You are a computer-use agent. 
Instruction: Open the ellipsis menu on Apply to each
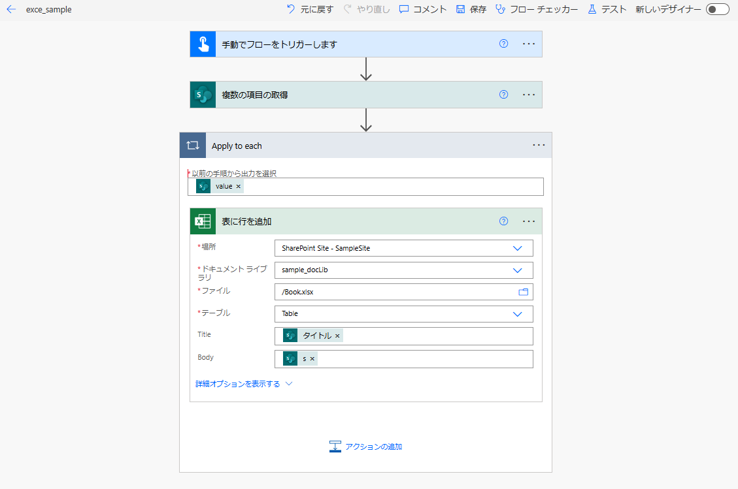539,144
